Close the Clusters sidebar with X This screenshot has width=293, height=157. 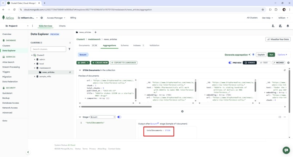tap(70, 43)
